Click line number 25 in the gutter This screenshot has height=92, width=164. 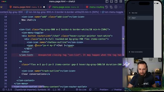(x=6, y=64)
